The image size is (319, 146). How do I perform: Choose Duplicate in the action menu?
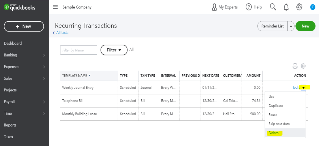coord(276,106)
